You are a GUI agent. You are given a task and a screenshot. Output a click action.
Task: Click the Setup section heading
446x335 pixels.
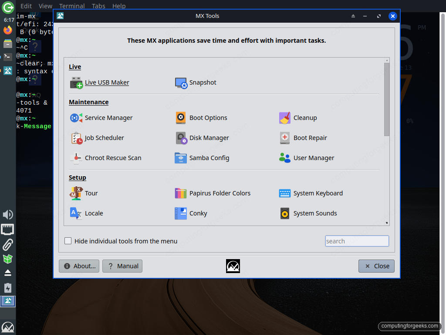tap(78, 178)
